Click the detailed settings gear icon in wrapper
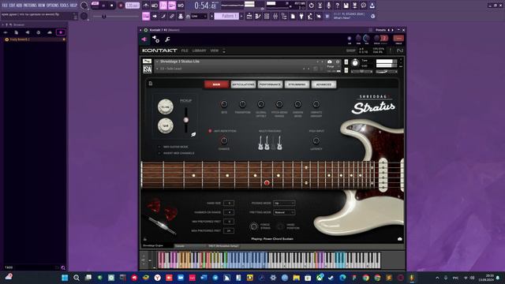Image resolution: width=505 pixels, height=284 pixels. pyautogui.click(x=155, y=39)
